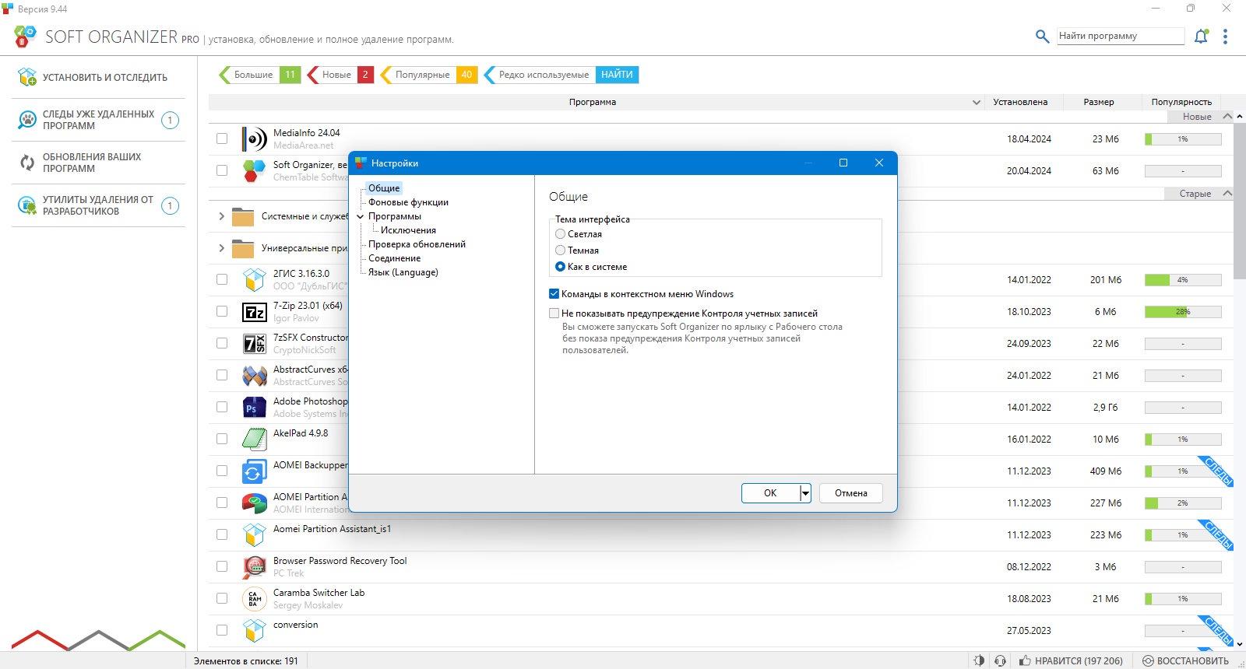Check Не показывать предупреждение Контроля учетных записей

554,313
